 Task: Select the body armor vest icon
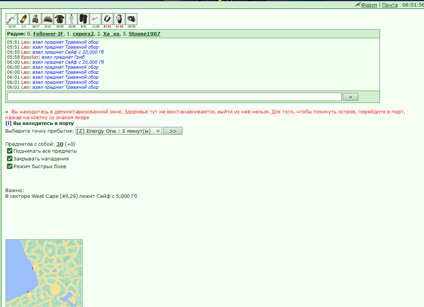pos(60,19)
